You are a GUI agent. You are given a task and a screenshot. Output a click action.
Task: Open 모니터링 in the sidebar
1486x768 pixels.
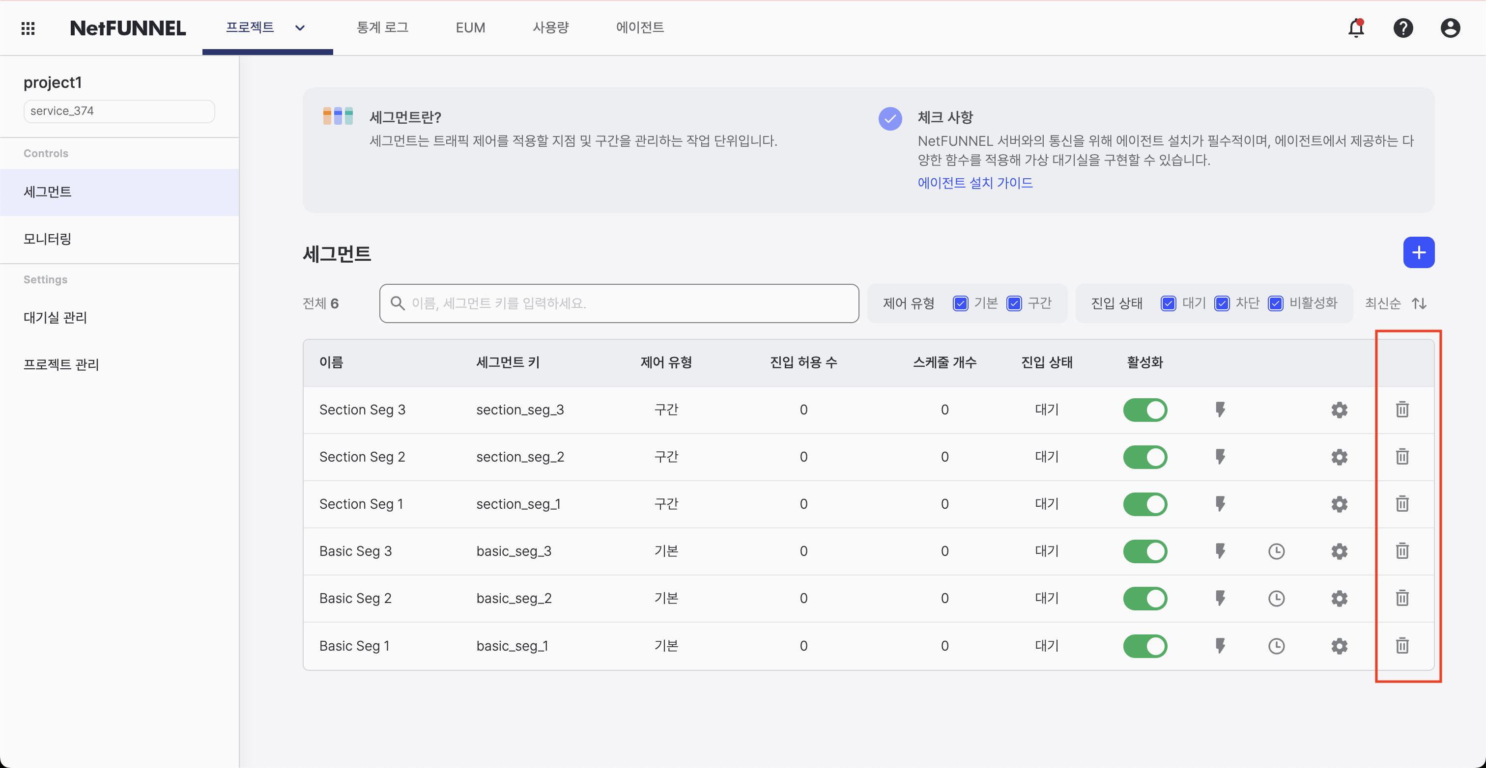(47, 239)
